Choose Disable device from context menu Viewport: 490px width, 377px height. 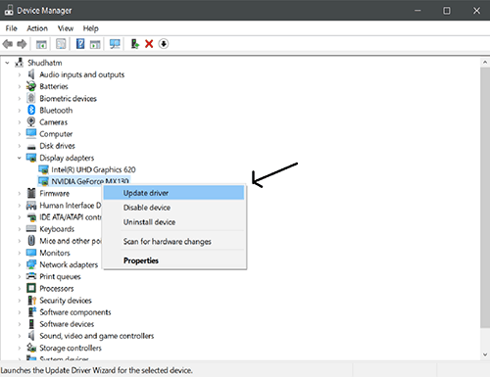point(173,208)
